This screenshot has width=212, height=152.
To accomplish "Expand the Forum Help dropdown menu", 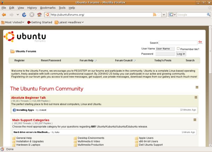I will 88,60.
